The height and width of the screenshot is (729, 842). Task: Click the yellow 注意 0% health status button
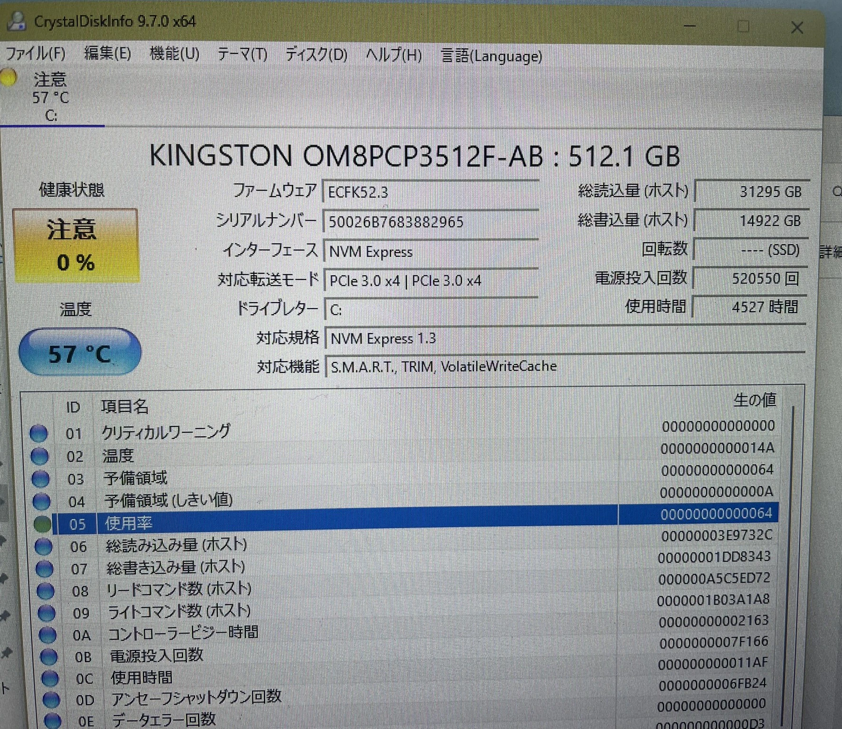point(76,245)
